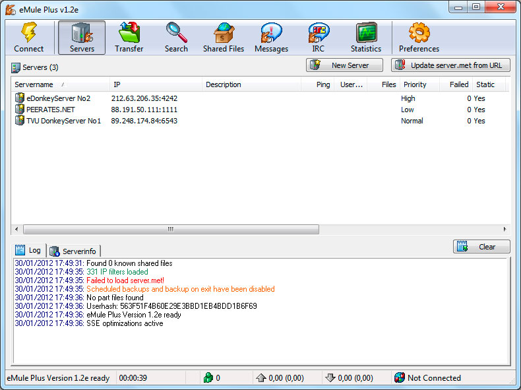Sort by the IP column header
The width and height of the screenshot is (521, 390).
tap(156, 84)
